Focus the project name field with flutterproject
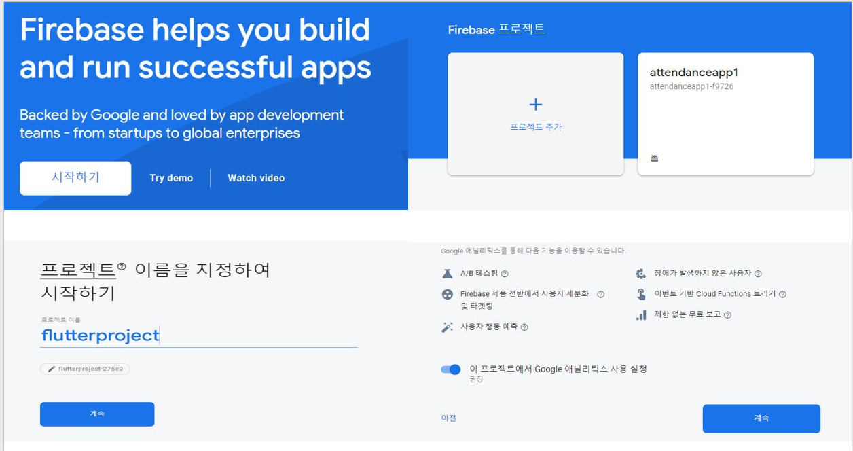Image resolution: width=853 pixels, height=451 pixels. pyautogui.click(x=199, y=336)
